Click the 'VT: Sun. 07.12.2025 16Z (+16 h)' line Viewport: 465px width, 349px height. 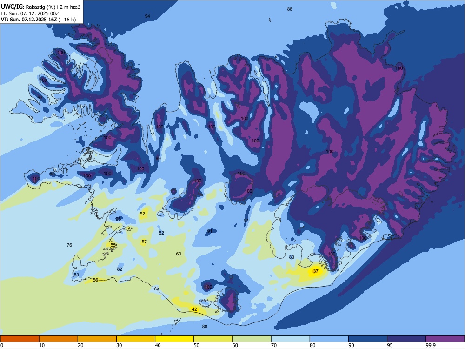tap(38, 20)
